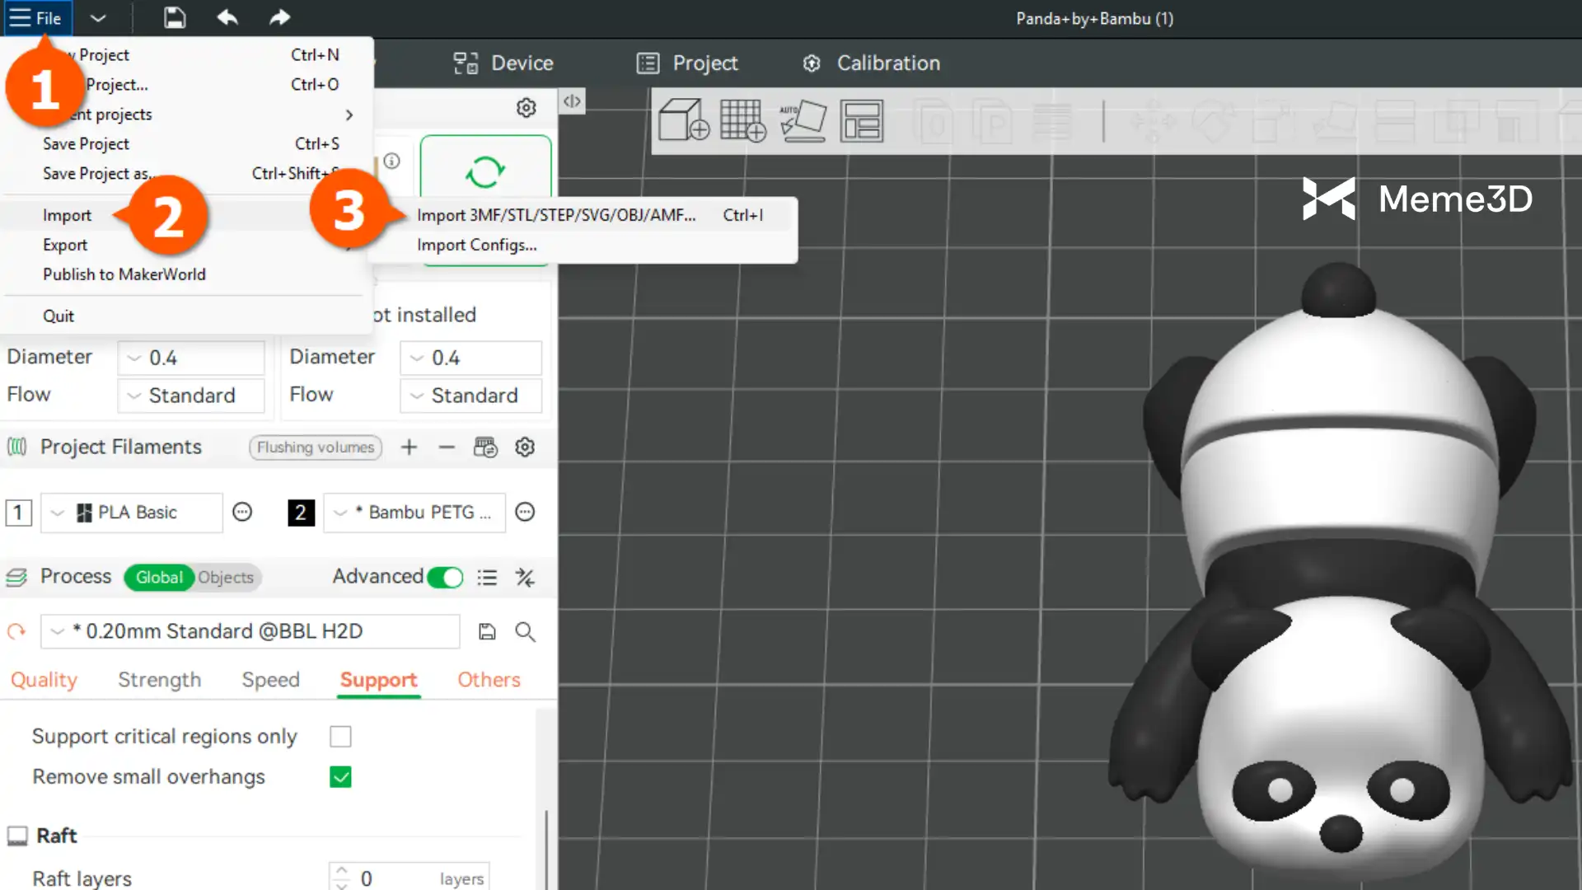The width and height of the screenshot is (1582, 890).
Task: Click the Add plate grid icon
Action: (742, 120)
